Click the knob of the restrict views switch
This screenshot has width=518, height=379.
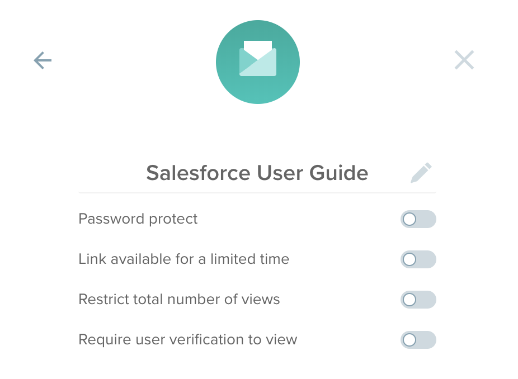409,300
